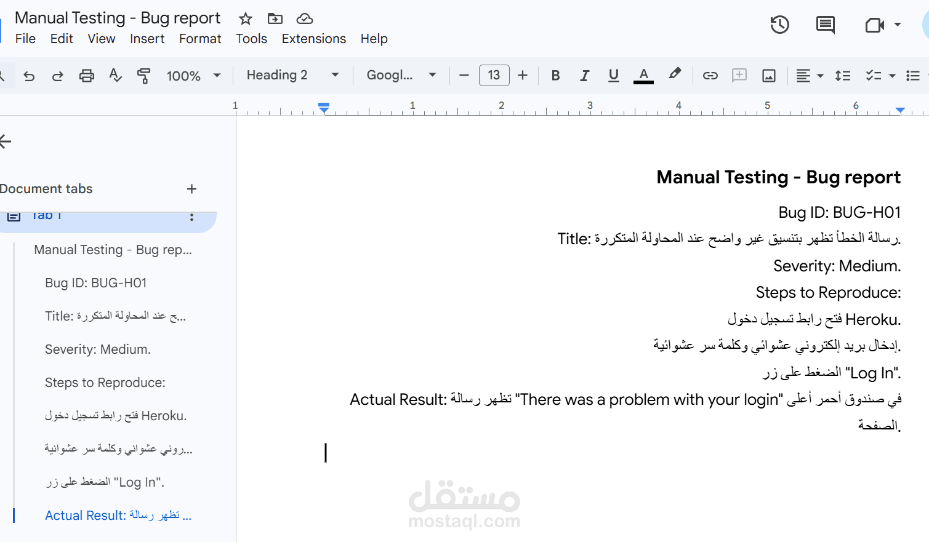Open the Format menu
The width and height of the screenshot is (929, 542).
tap(200, 39)
